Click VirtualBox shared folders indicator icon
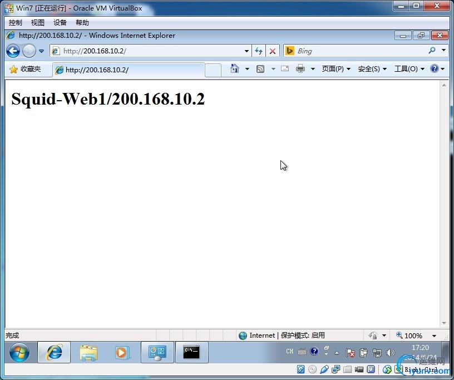 (347, 369)
